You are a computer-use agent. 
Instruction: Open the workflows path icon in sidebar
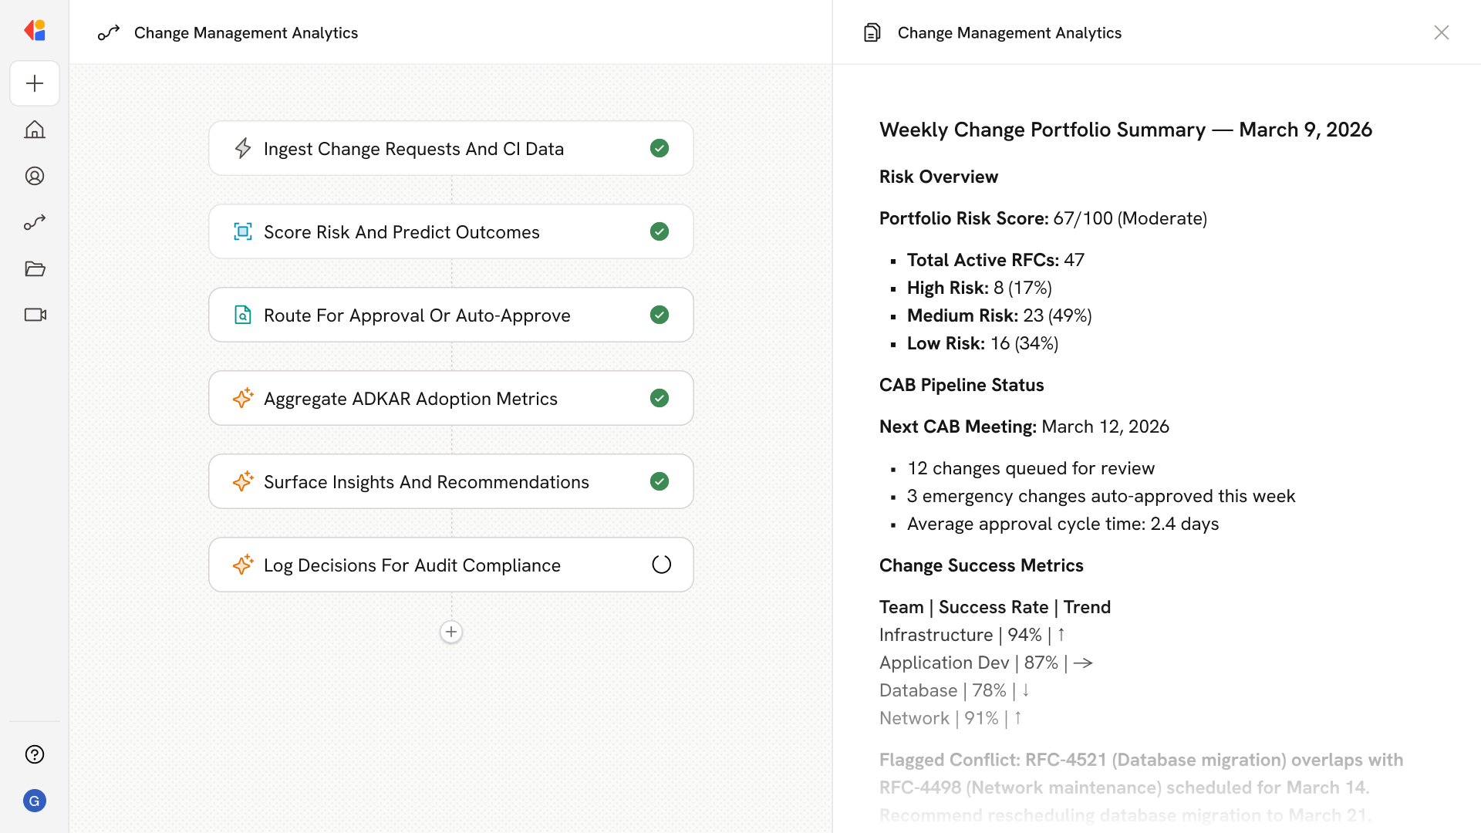coord(35,222)
